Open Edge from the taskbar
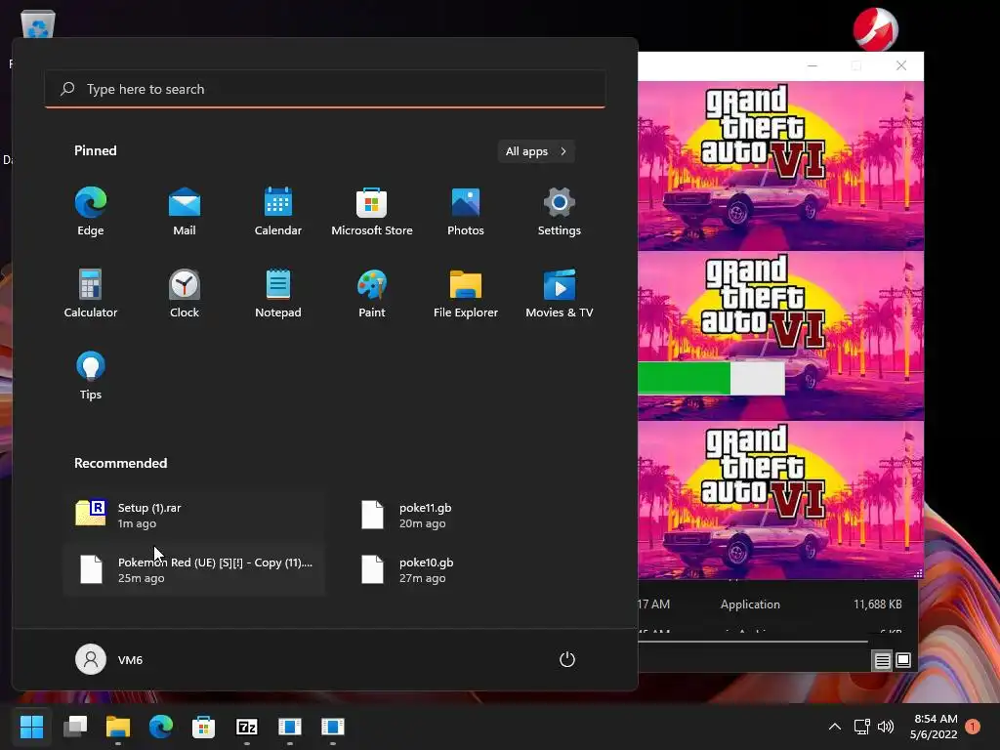1000x750 pixels. pos(161,727)
